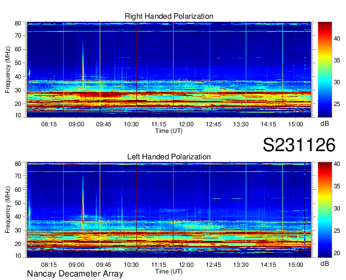Click the "Nancay Decameter Array" caption
Screen dimensions: 346x280
75,273
